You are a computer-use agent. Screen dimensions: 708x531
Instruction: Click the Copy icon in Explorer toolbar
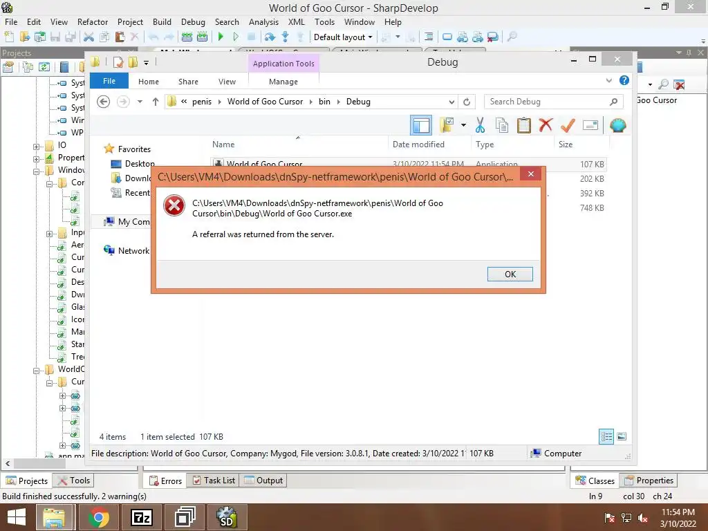tap(502, 125)
